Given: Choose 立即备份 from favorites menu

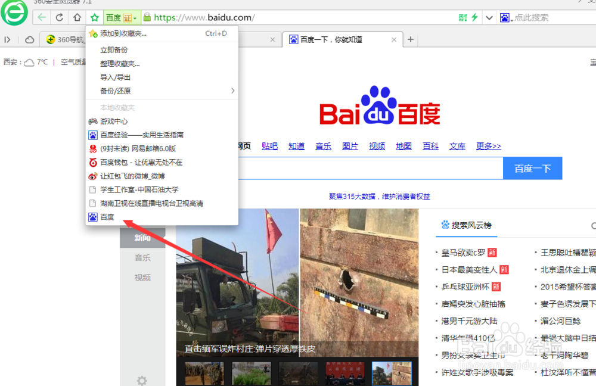Looking at the screenshot, I should (162, 50).
